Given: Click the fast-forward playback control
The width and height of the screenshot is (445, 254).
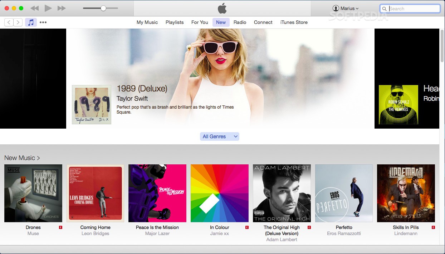Looking at the screenshot, I should 62,8.
